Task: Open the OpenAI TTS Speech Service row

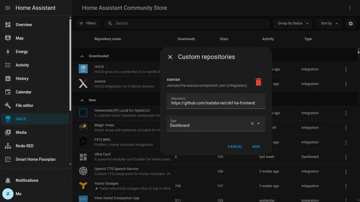Action: click(x=214, y=172)
